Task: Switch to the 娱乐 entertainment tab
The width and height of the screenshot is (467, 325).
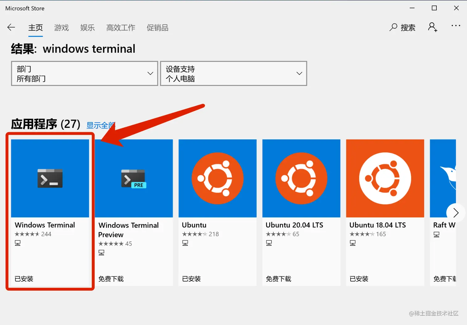Action: click(87, 28)
